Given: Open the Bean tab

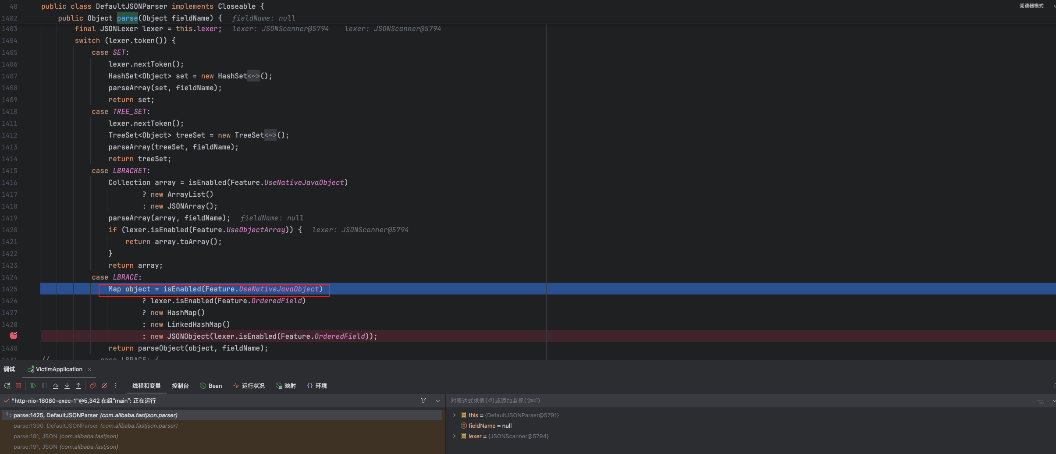Looking at the screenshot, I should [x=211, y=386].
